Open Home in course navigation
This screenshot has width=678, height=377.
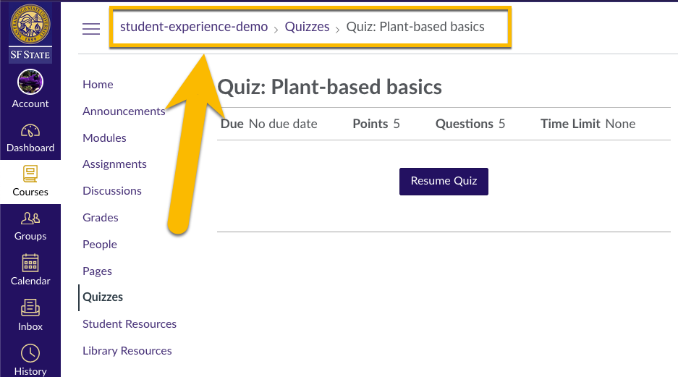(x=98, y=85)
